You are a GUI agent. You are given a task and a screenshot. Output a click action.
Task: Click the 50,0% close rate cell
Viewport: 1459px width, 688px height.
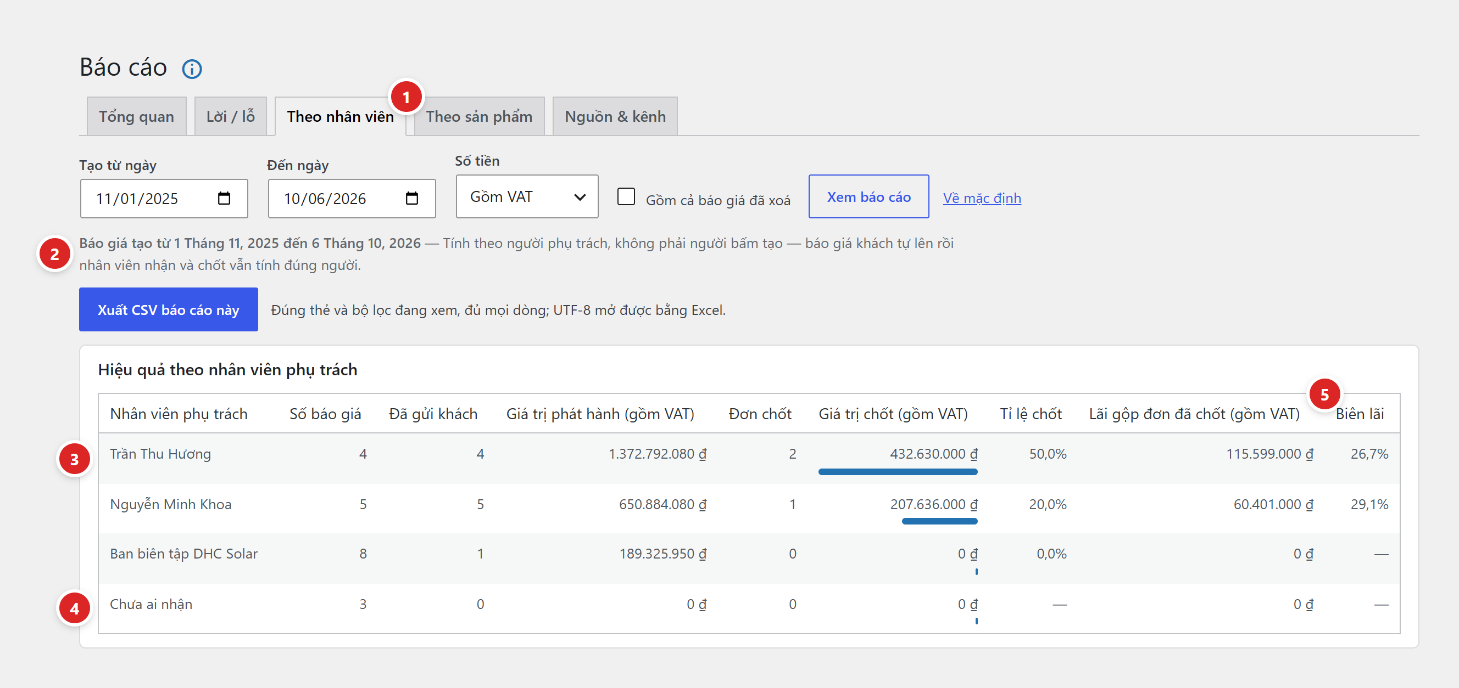[x=1047, y=454]
